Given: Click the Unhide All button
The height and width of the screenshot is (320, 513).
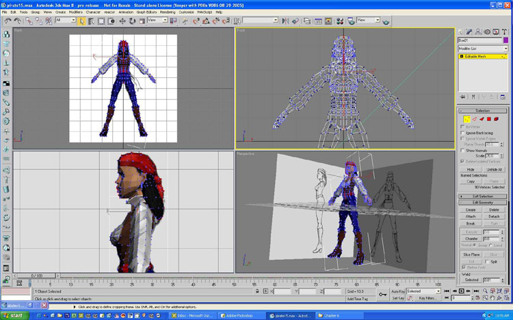Looking at the screenshot, I should click(495, 169).
